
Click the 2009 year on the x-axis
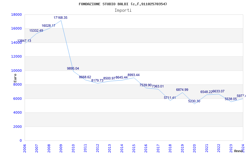pos(61,148)
